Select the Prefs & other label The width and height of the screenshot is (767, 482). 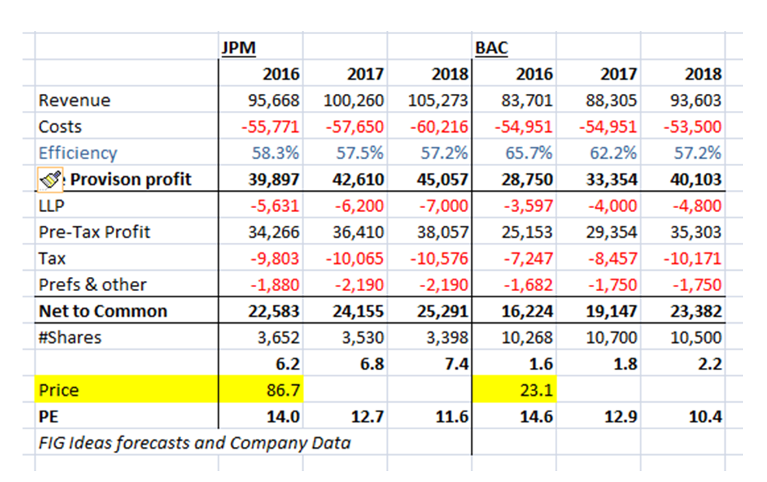[92, 285]
